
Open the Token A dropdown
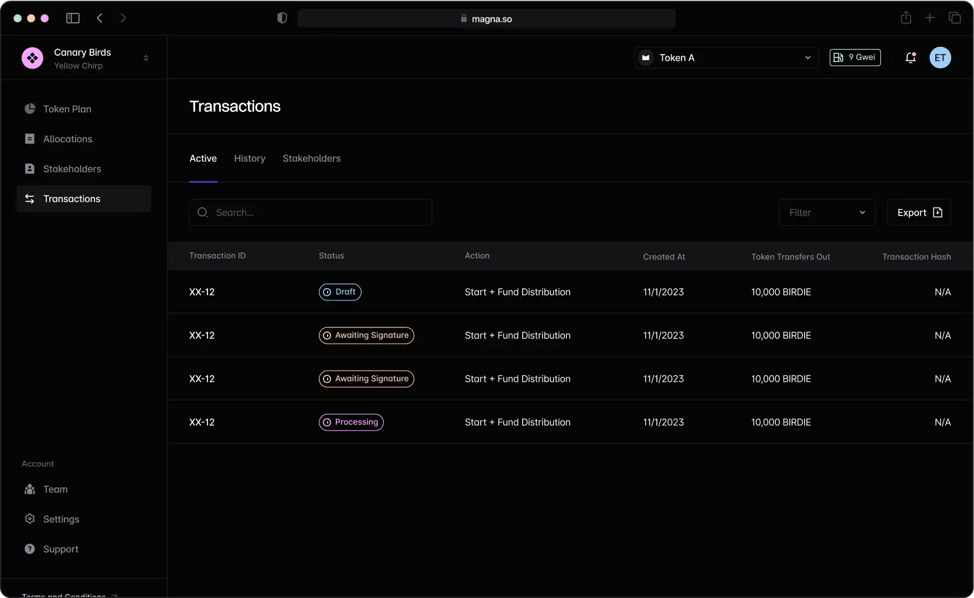726,57
